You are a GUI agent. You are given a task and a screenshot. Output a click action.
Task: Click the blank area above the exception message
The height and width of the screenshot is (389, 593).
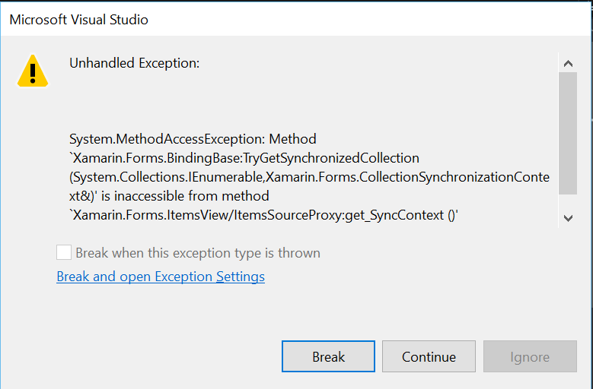(304, 103)
